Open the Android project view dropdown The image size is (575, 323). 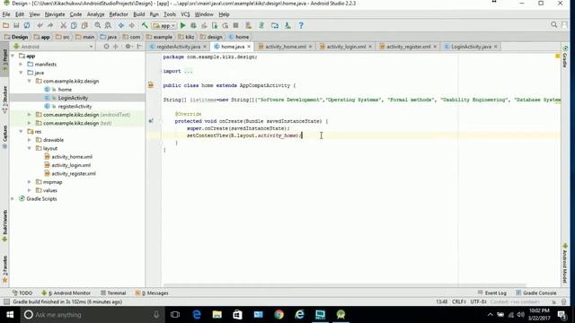(53, 47)
